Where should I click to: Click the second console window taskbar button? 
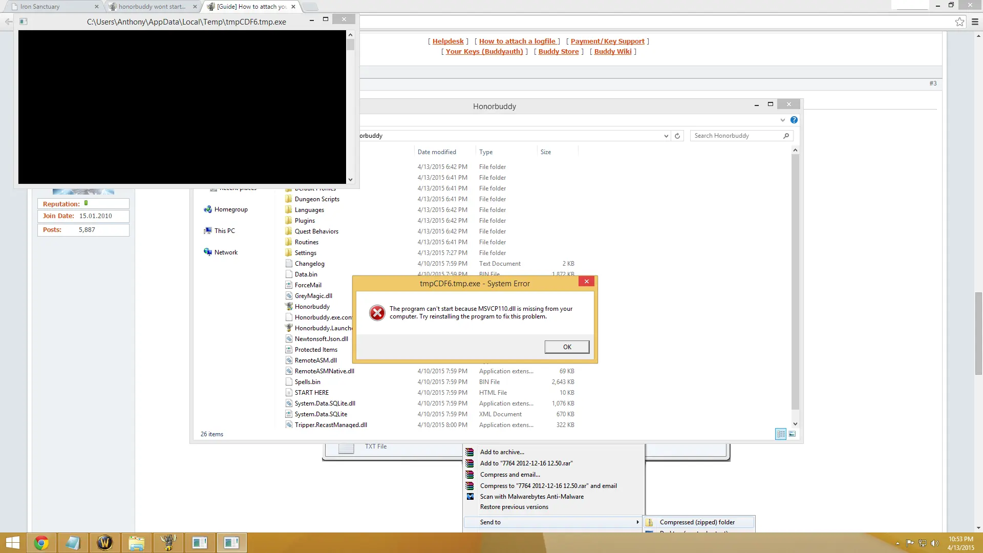(231, 543)
